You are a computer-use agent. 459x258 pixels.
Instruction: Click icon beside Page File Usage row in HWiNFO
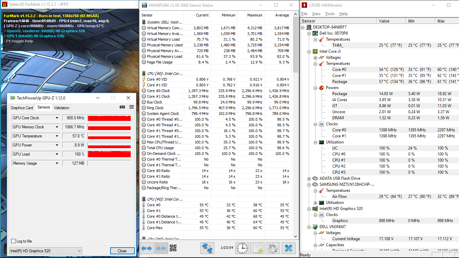[144, 62]
